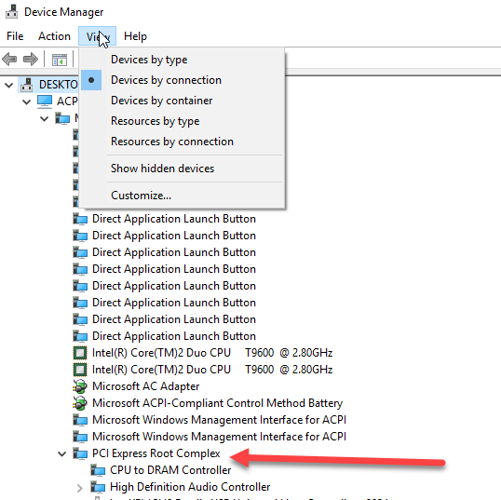
Task: Click ACPI-Compliant Control Method Battery icon
Action: pyautogui.click(x=80, y=403)
